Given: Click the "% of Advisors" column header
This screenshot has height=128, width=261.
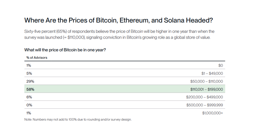Looking at the screenshot, I should point(37,58).
